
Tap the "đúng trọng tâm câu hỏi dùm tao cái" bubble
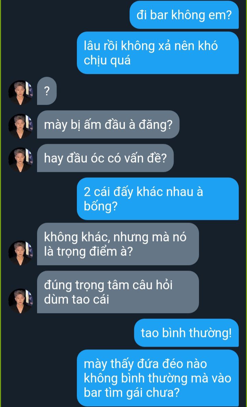[x=118, y=292]
